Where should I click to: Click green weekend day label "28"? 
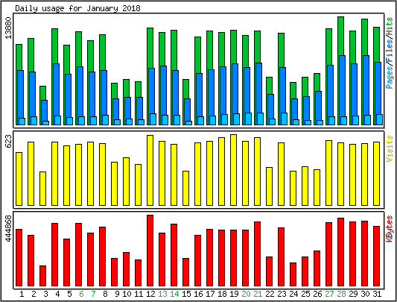[341, 294]
